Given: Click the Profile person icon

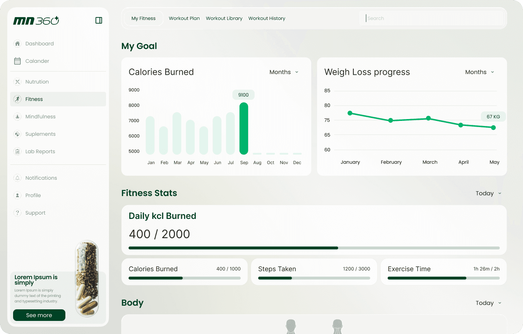Looking at the screenshot, I should point(17,195).
